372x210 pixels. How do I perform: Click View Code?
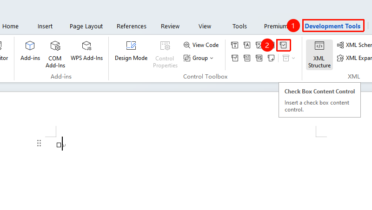click(x=201, y=45)
